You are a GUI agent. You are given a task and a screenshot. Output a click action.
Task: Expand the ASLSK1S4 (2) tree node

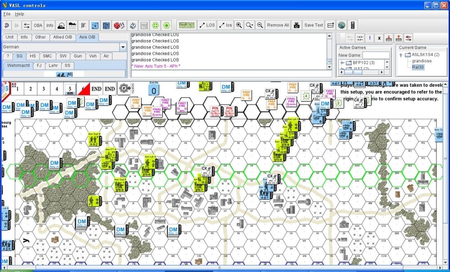401,55
